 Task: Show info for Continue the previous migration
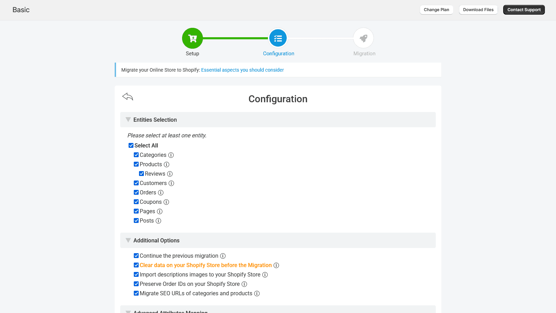tap(223, 256)
